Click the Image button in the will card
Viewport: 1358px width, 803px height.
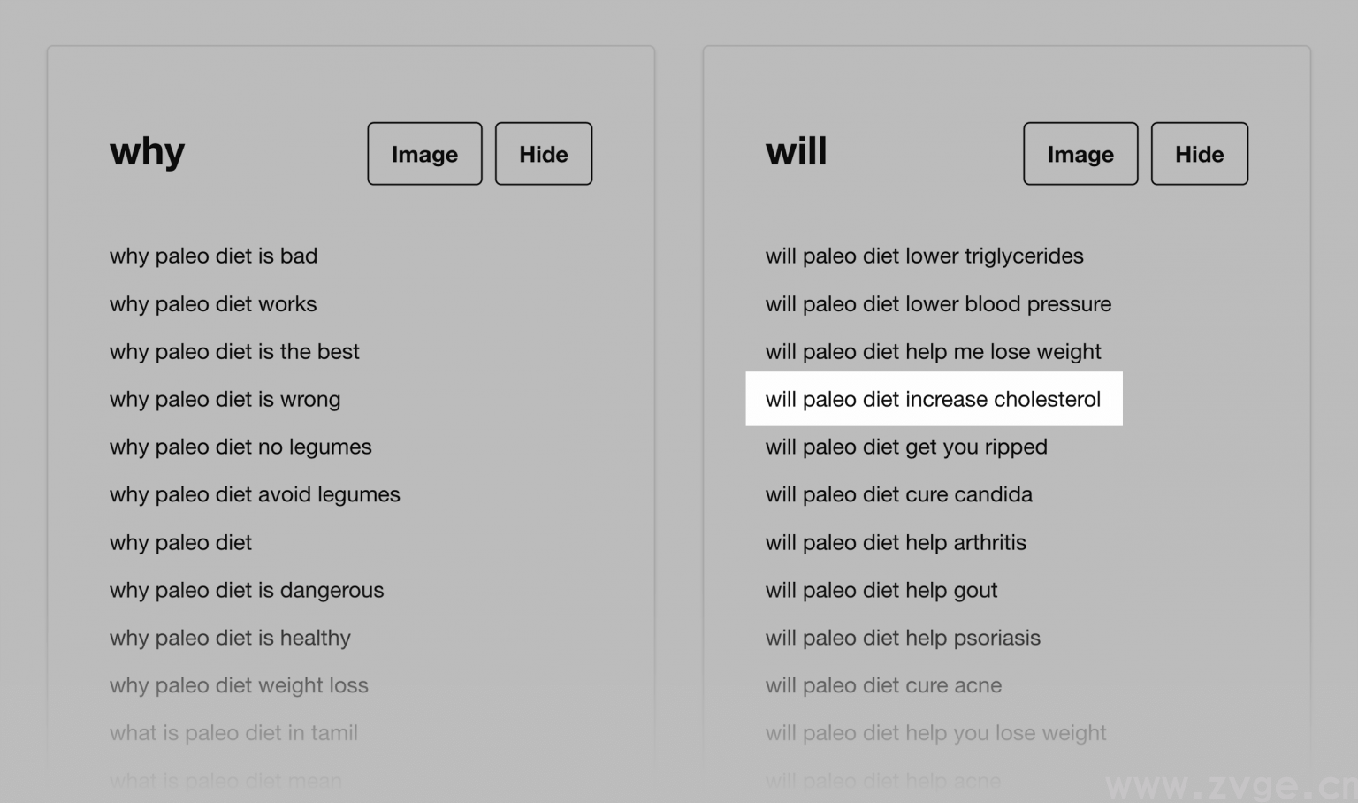[1080, 154]
